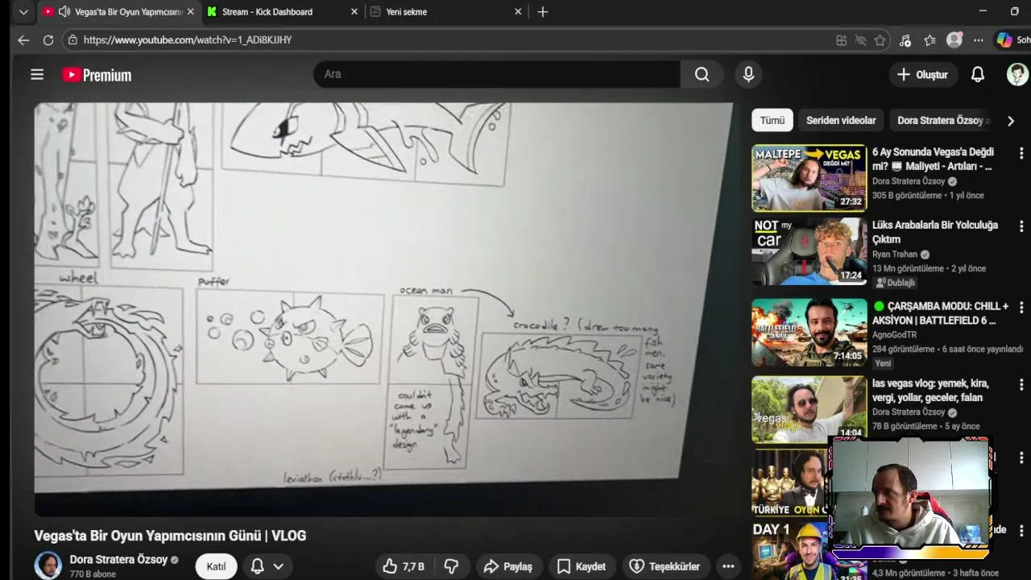
Task: Start voice search with the microphone
Action: (748, 74)
